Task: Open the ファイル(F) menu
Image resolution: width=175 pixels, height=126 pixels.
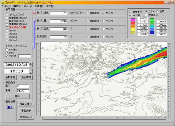Action: pos(6,6)
